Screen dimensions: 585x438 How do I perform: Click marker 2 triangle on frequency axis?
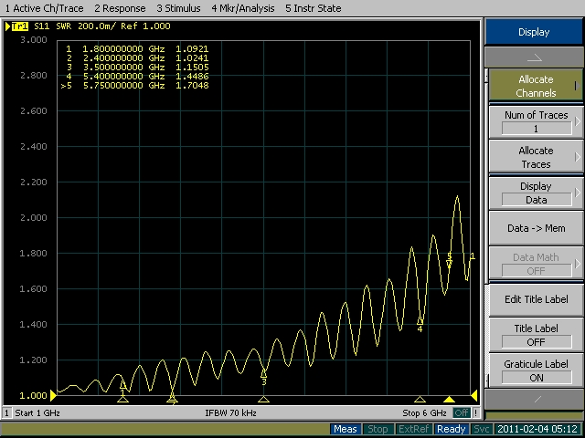[172, 400]
